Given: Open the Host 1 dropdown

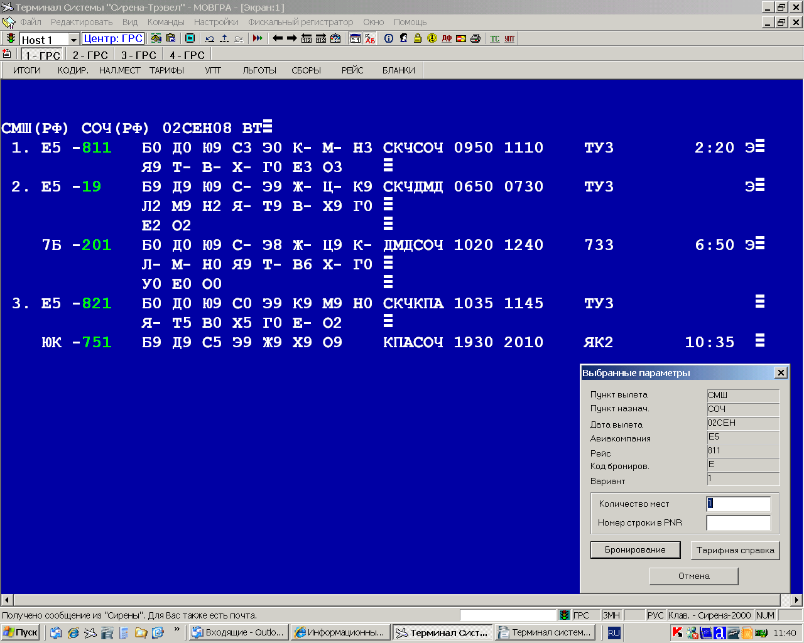Looking at the screenshot, I should pyautogui.click(x=73, y=40).
